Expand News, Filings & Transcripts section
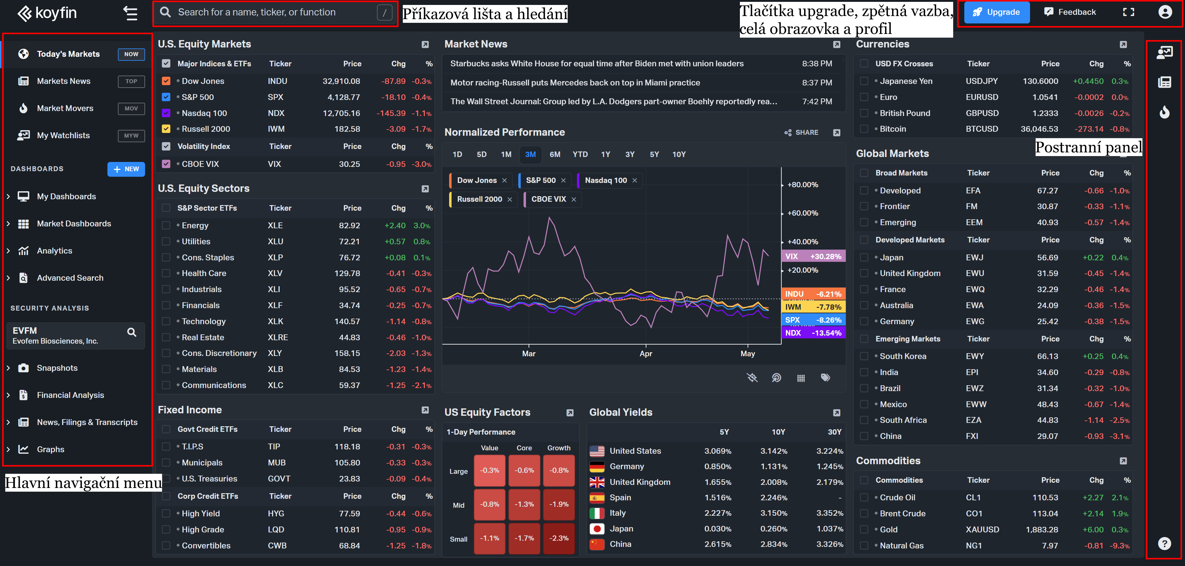The height and width of the screenshot is (566, 1185). (x=8, y=423)
